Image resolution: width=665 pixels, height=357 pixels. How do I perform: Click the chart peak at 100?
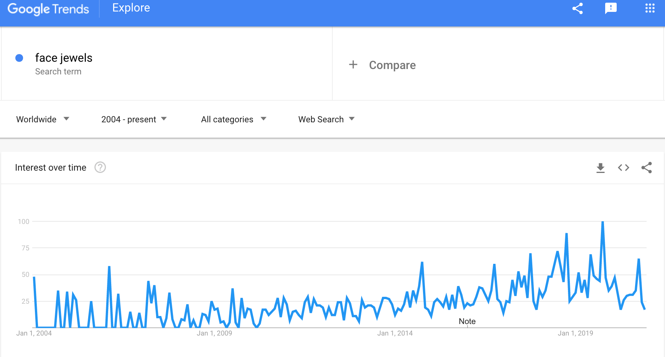(603, 222)
